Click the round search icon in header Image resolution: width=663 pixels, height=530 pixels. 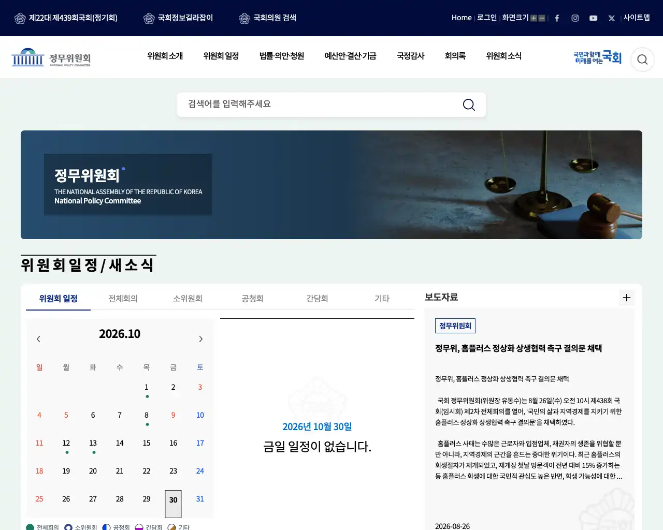pyautogui.click(x=642, y=60)
